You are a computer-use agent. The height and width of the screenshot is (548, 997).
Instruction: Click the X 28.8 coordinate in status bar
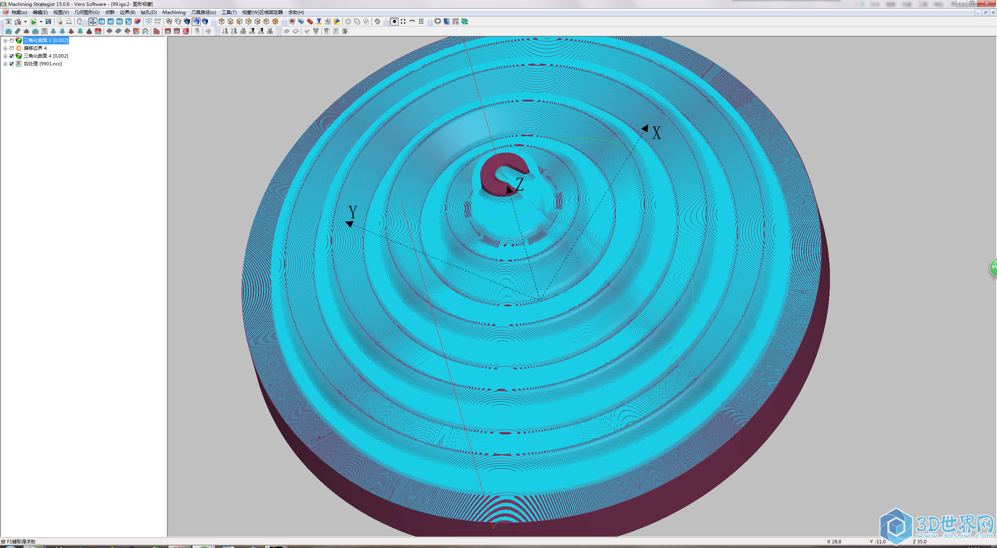834,541
